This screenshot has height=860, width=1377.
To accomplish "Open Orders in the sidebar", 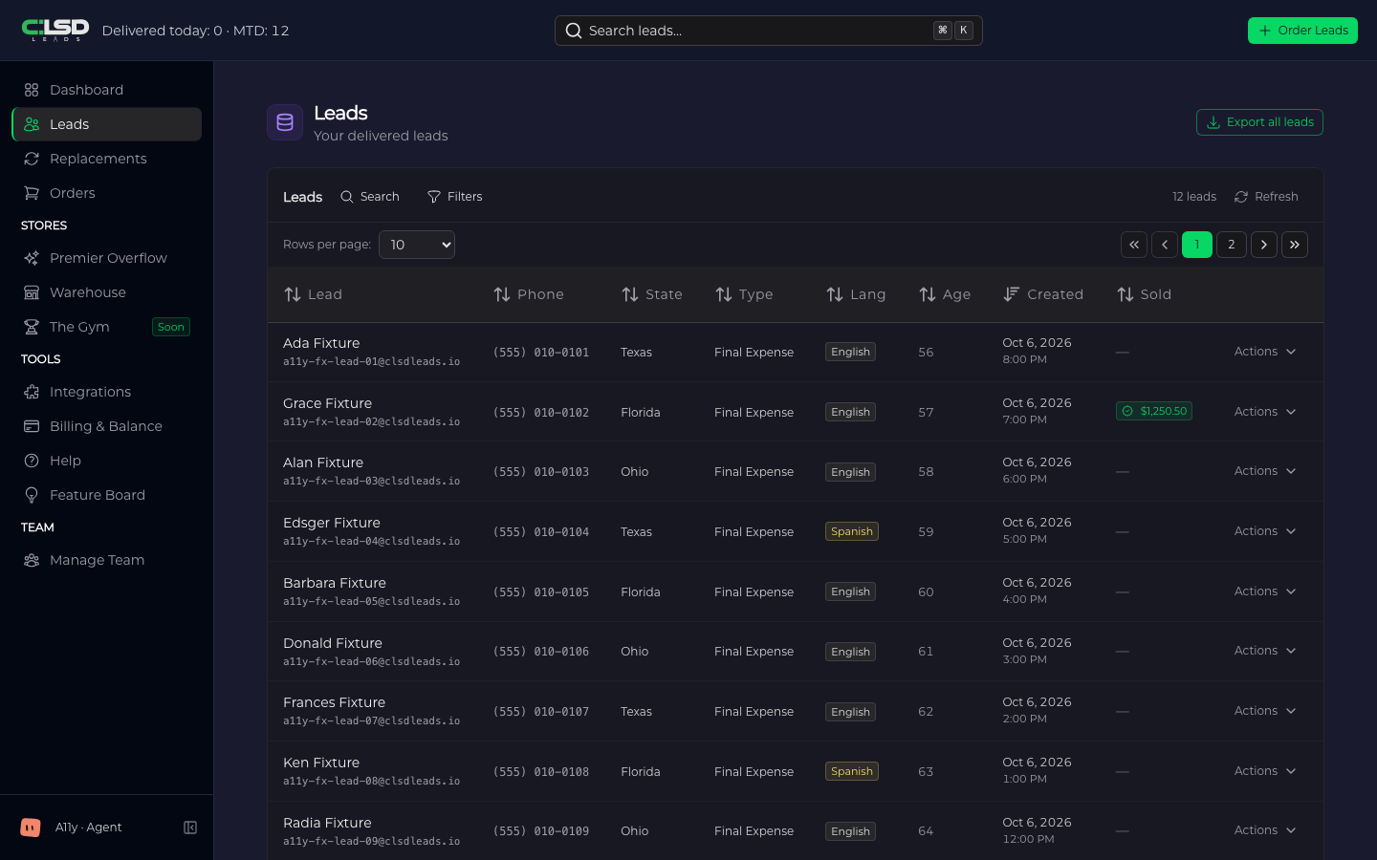I will [x=107, y=193].
